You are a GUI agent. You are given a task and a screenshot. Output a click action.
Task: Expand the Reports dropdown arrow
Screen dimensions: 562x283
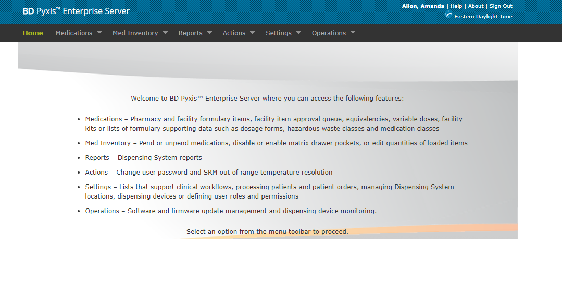209,33
